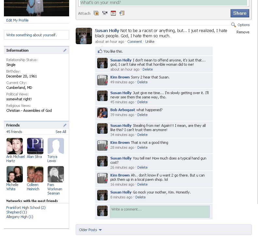
Task: Click See All friends link
Action: (x=61, y=132)
